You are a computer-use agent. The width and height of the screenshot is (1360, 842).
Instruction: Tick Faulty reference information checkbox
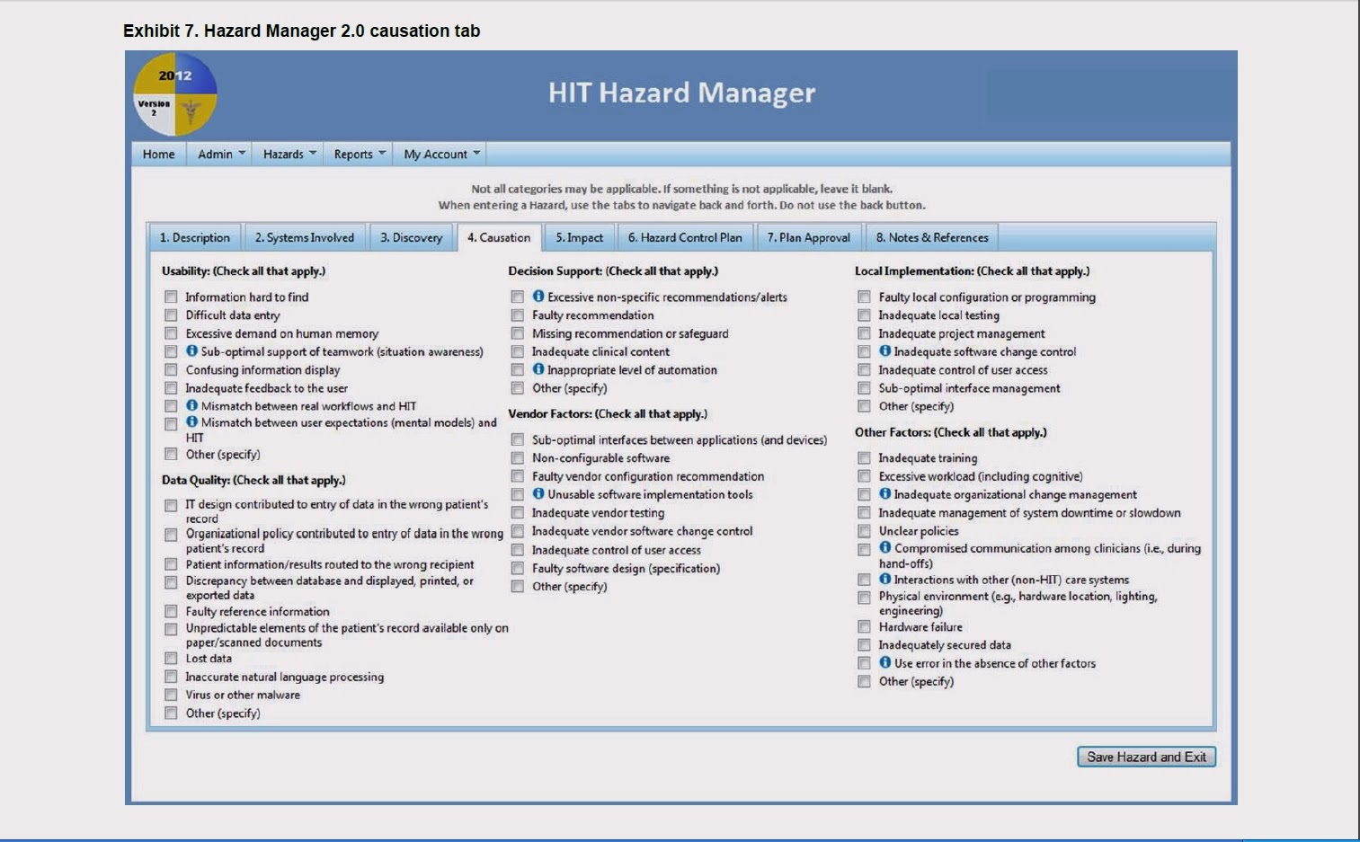171,612
